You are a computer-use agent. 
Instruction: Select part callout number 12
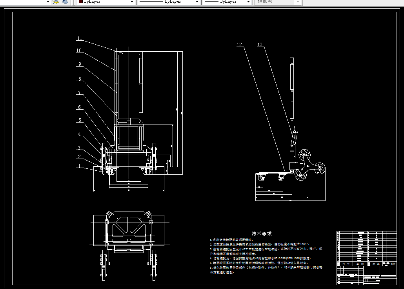[x=239, y=45]
